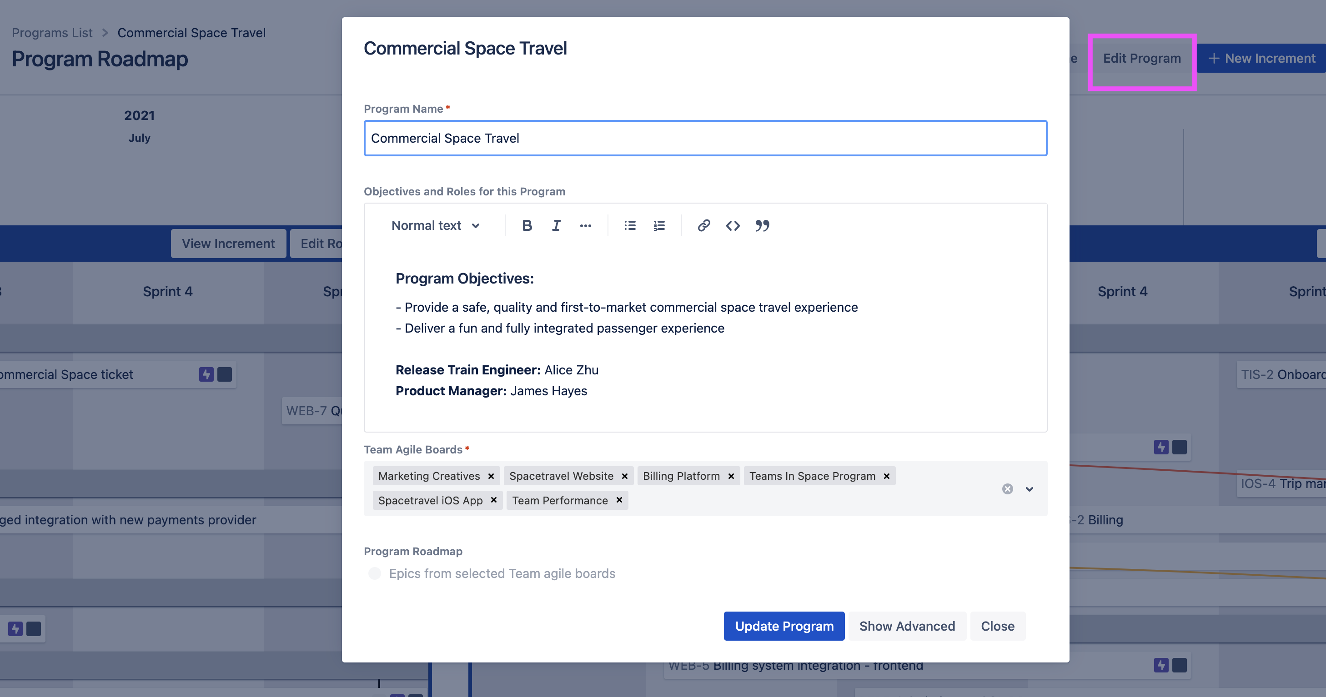Insert a code snippet

[733, 225]
